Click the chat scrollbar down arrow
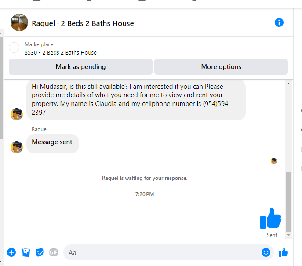 coord(288,235)
